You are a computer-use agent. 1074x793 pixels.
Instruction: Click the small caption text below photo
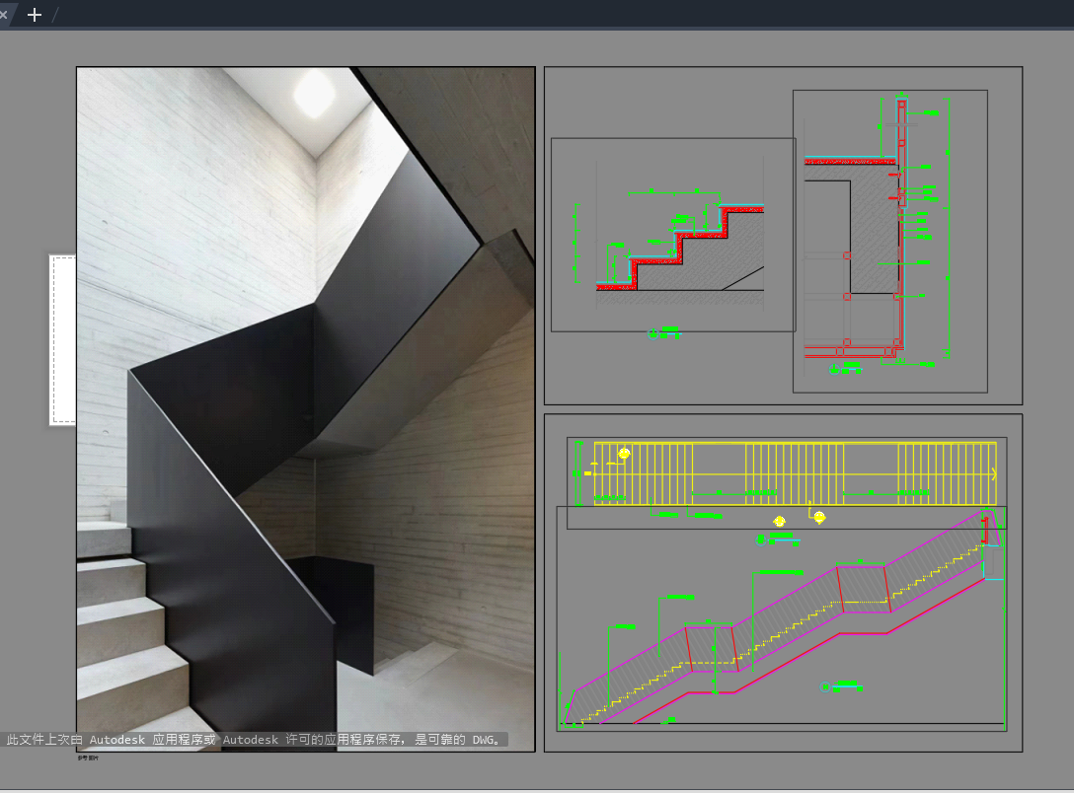click(88, 758)
